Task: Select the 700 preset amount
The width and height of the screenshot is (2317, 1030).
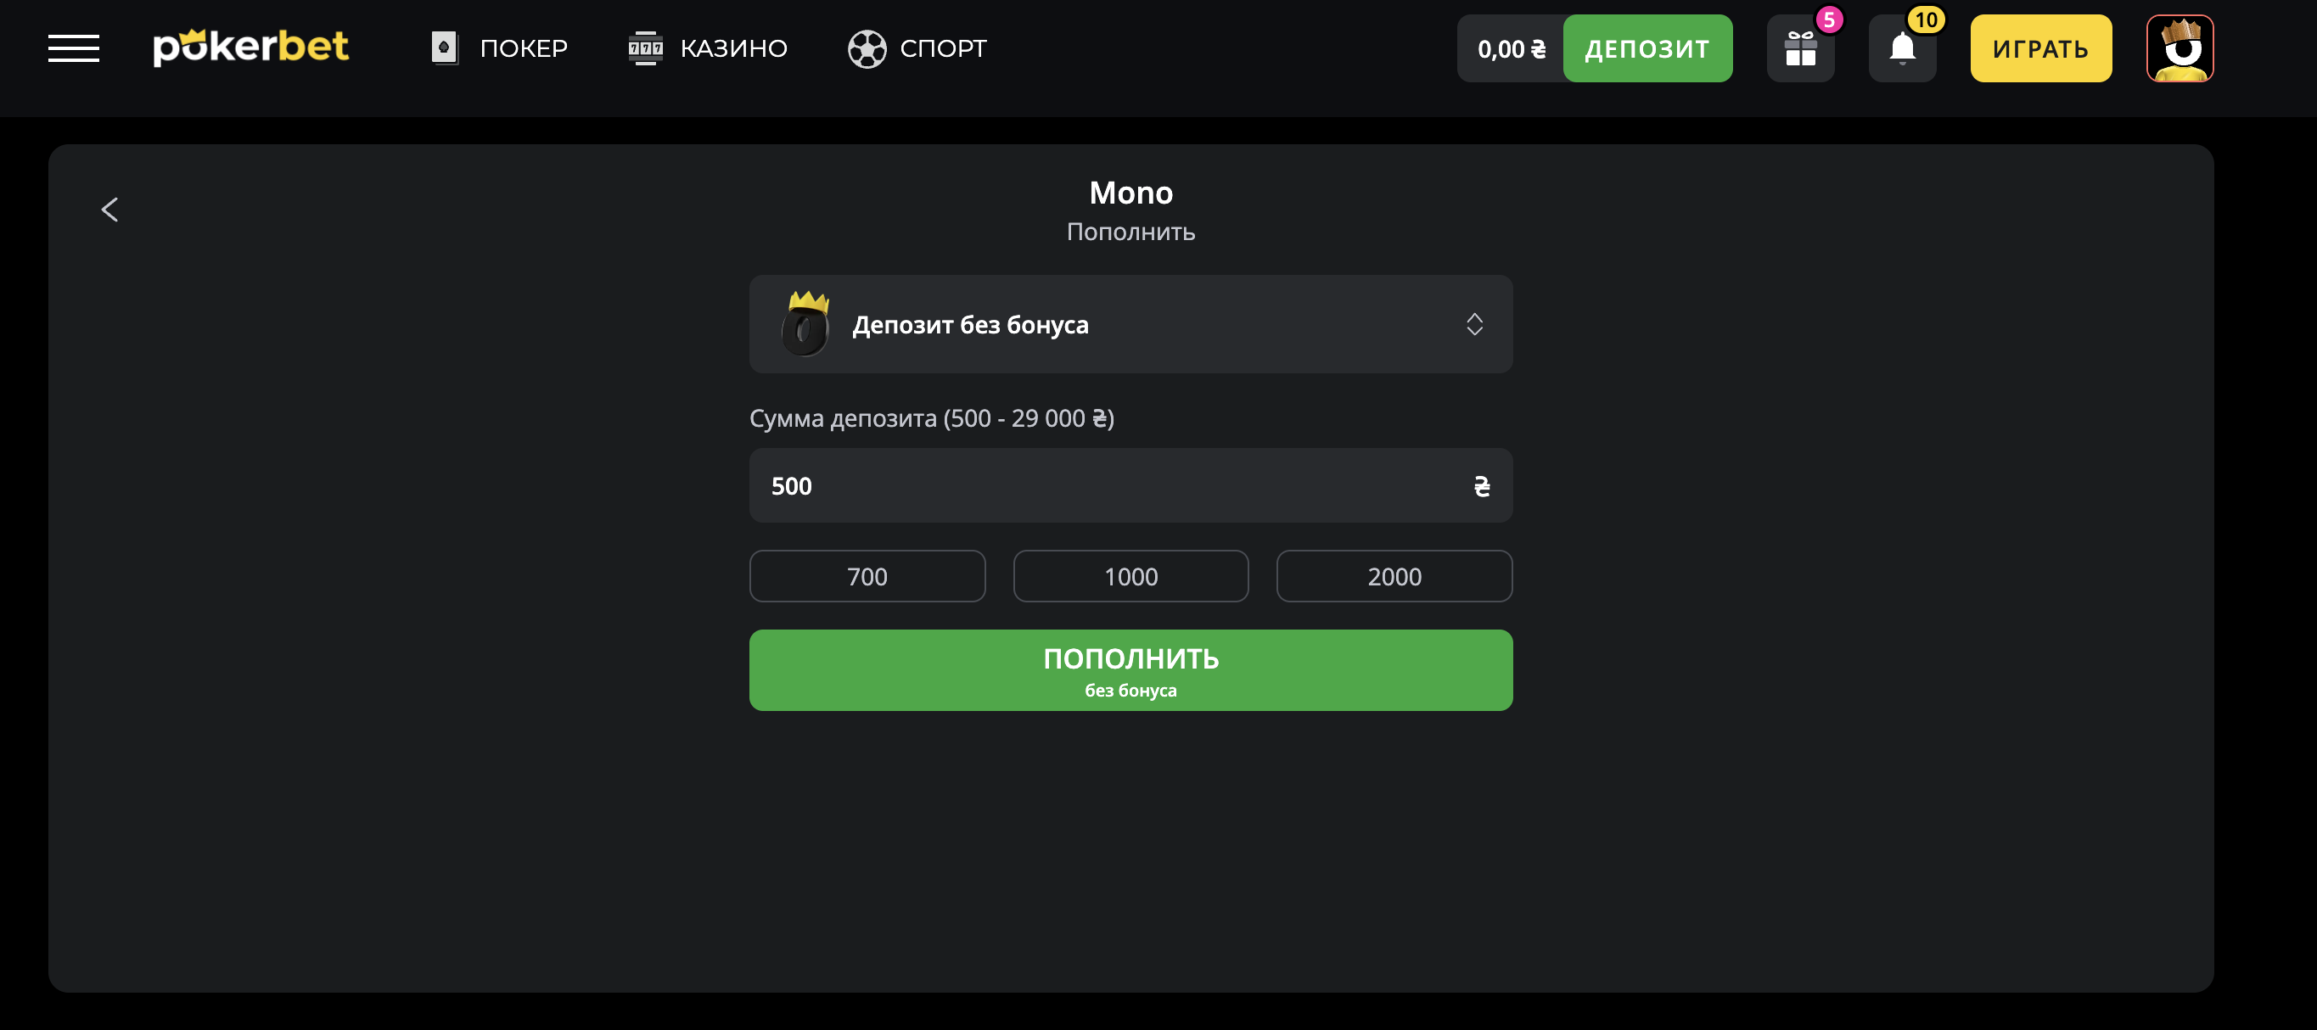Action: click(x=867, y=576)
